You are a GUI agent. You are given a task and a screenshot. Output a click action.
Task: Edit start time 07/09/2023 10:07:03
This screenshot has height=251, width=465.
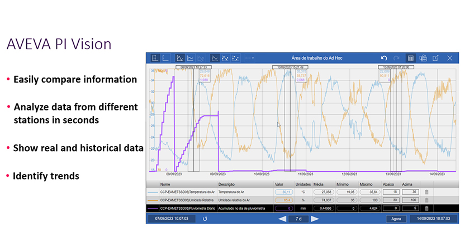coord(172,219)
